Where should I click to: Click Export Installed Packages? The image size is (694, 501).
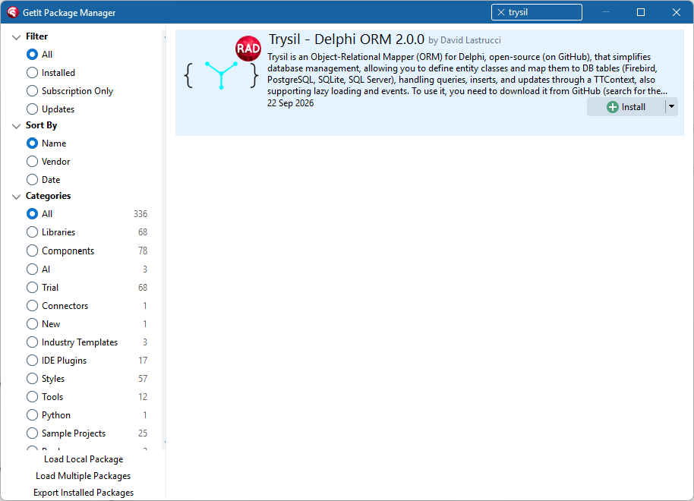click(x=84, y=493)
